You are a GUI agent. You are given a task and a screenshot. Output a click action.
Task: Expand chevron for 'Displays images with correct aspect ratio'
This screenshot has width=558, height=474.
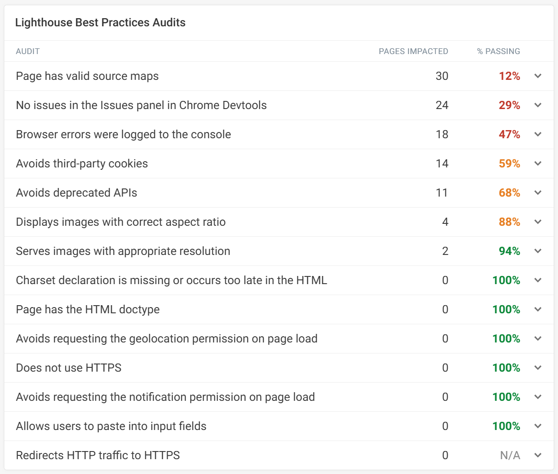click(538, 222)
